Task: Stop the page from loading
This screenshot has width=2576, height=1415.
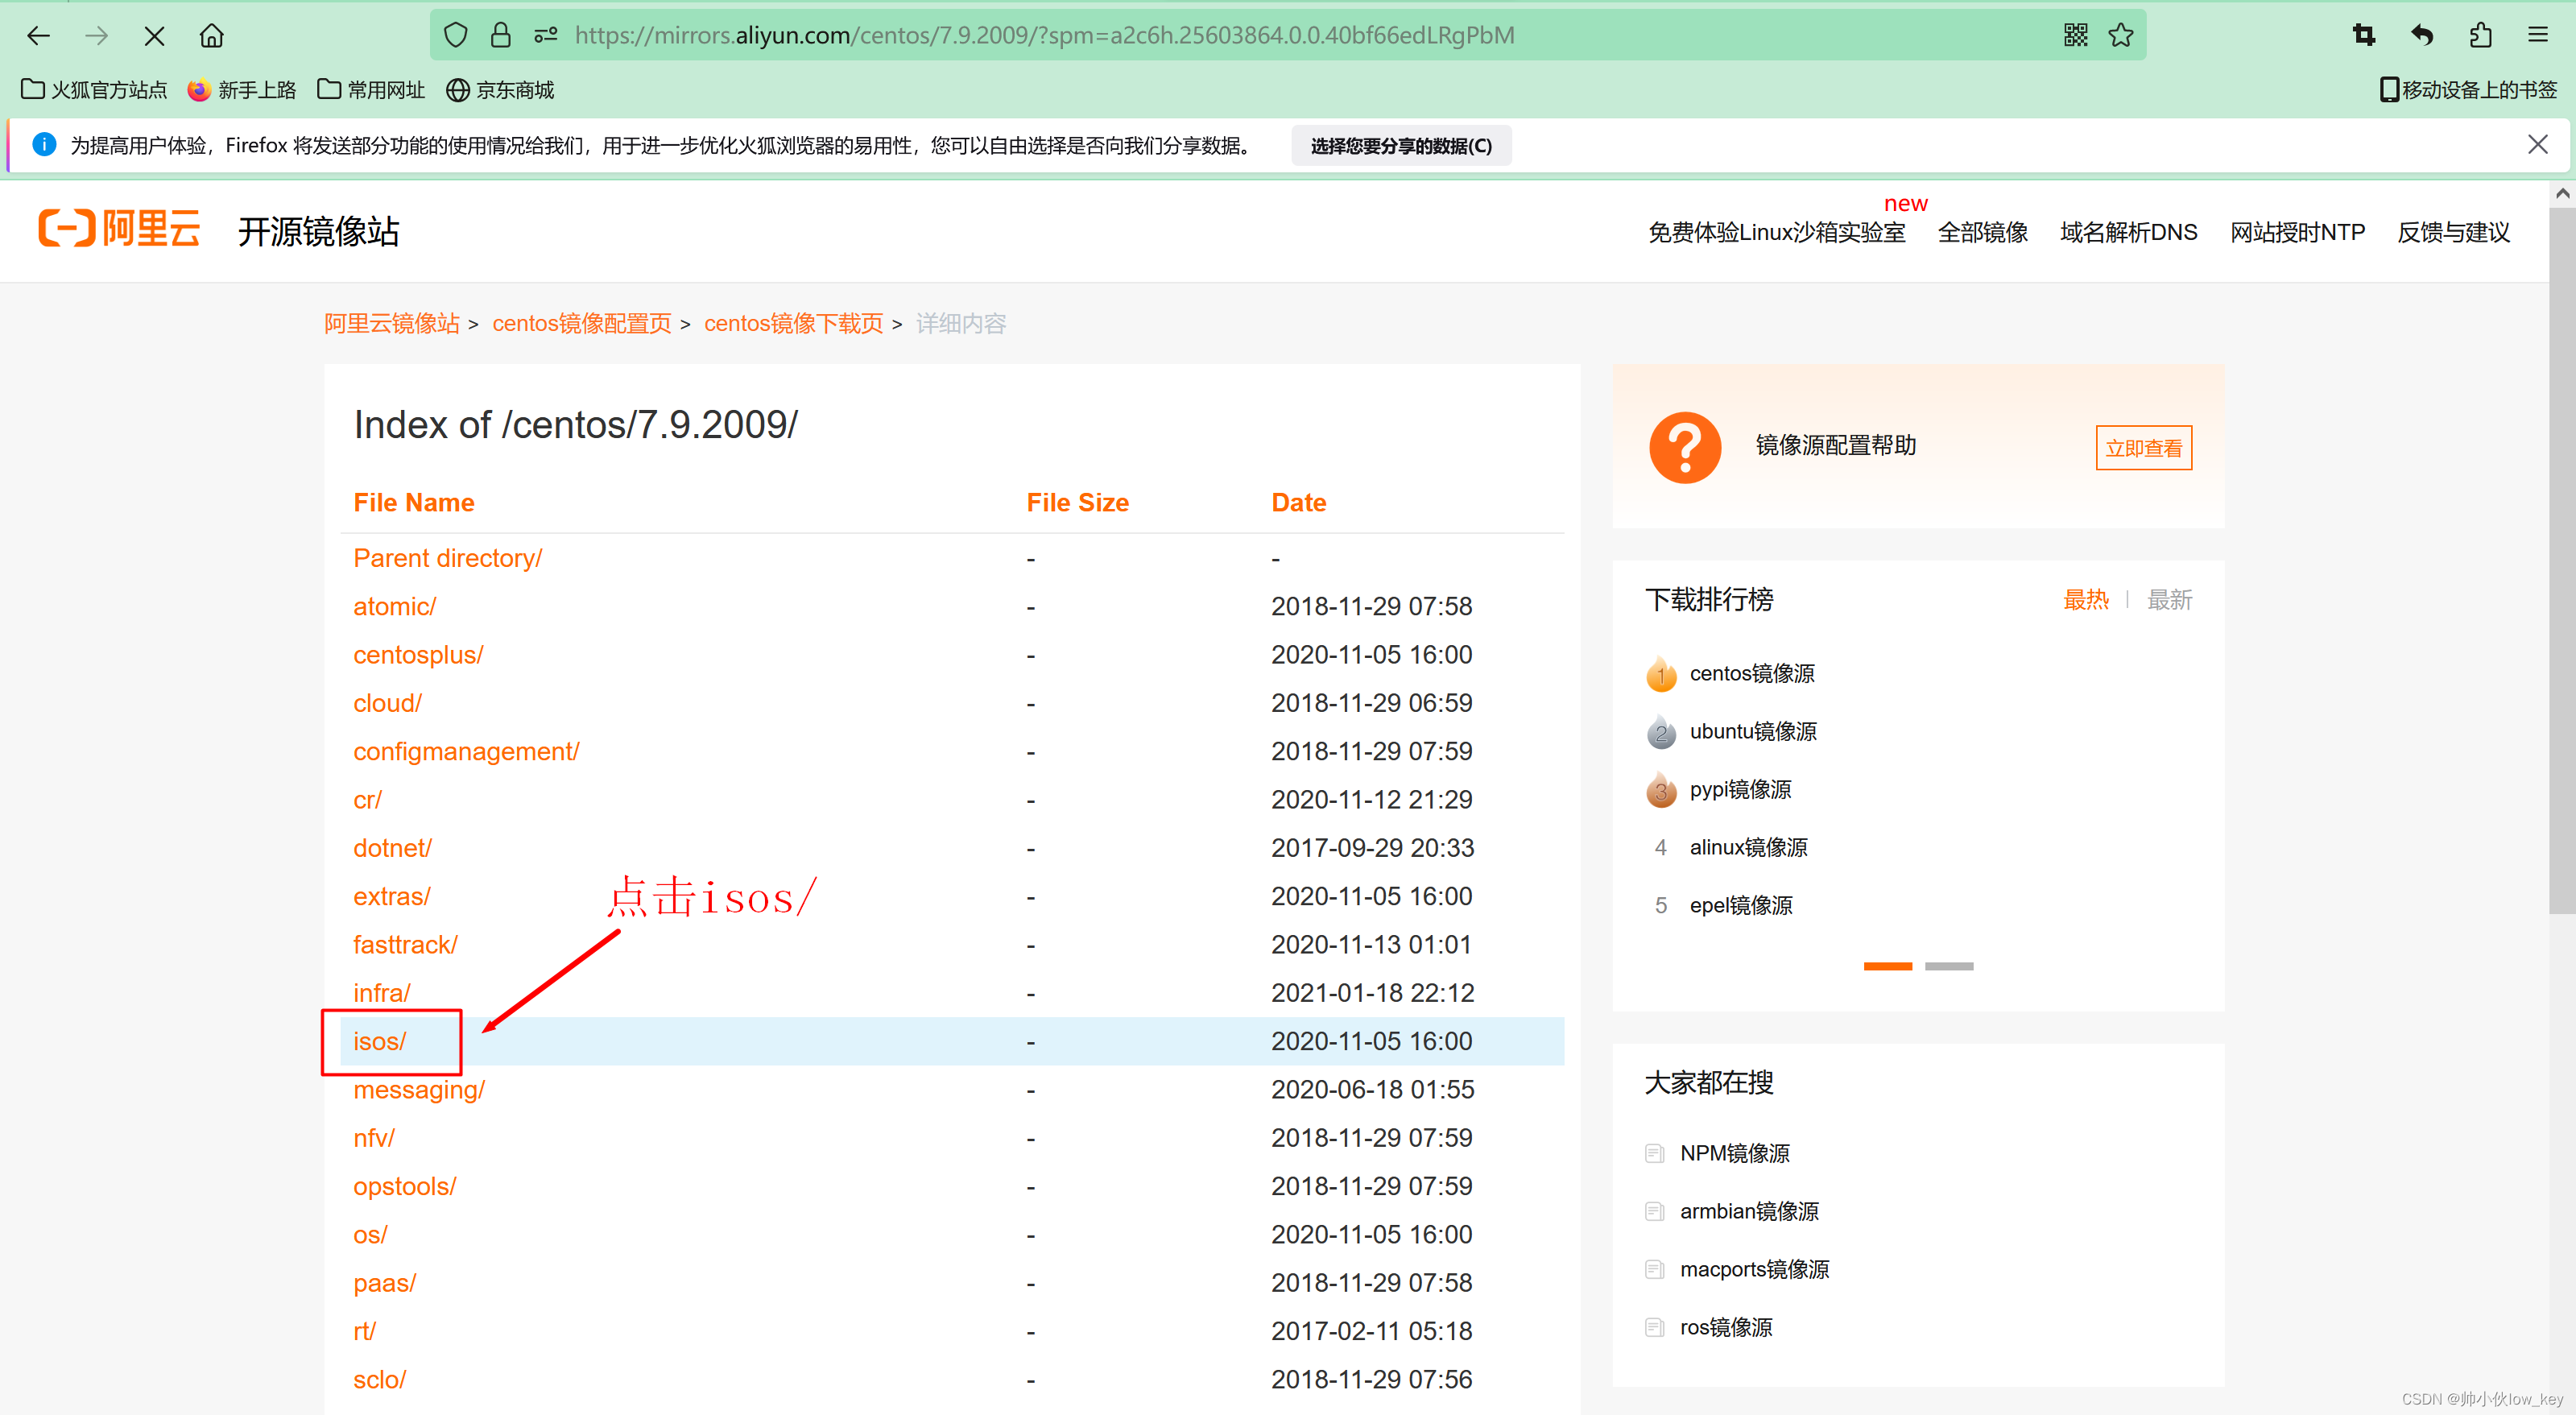Action: click(154, 36)
